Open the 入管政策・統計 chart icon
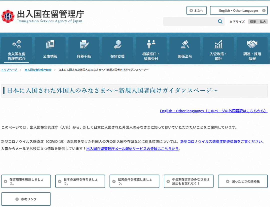Viewport: 270px width, 207px height. coord(218,44)
